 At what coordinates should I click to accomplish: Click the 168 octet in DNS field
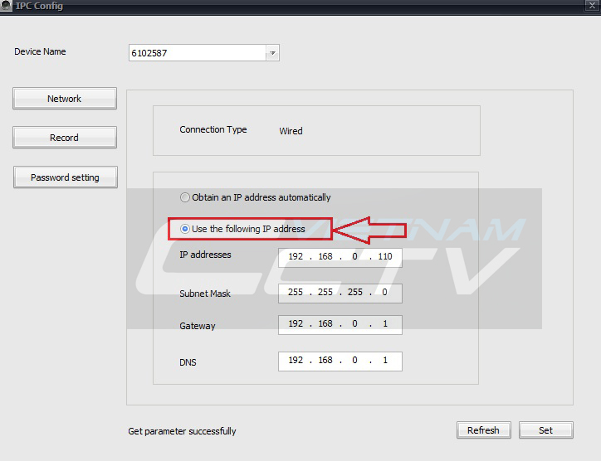(325, 362)
